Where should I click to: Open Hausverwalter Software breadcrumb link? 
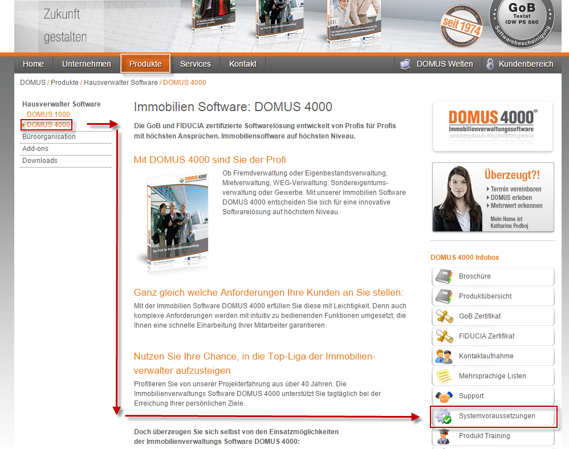click(121, 83)
